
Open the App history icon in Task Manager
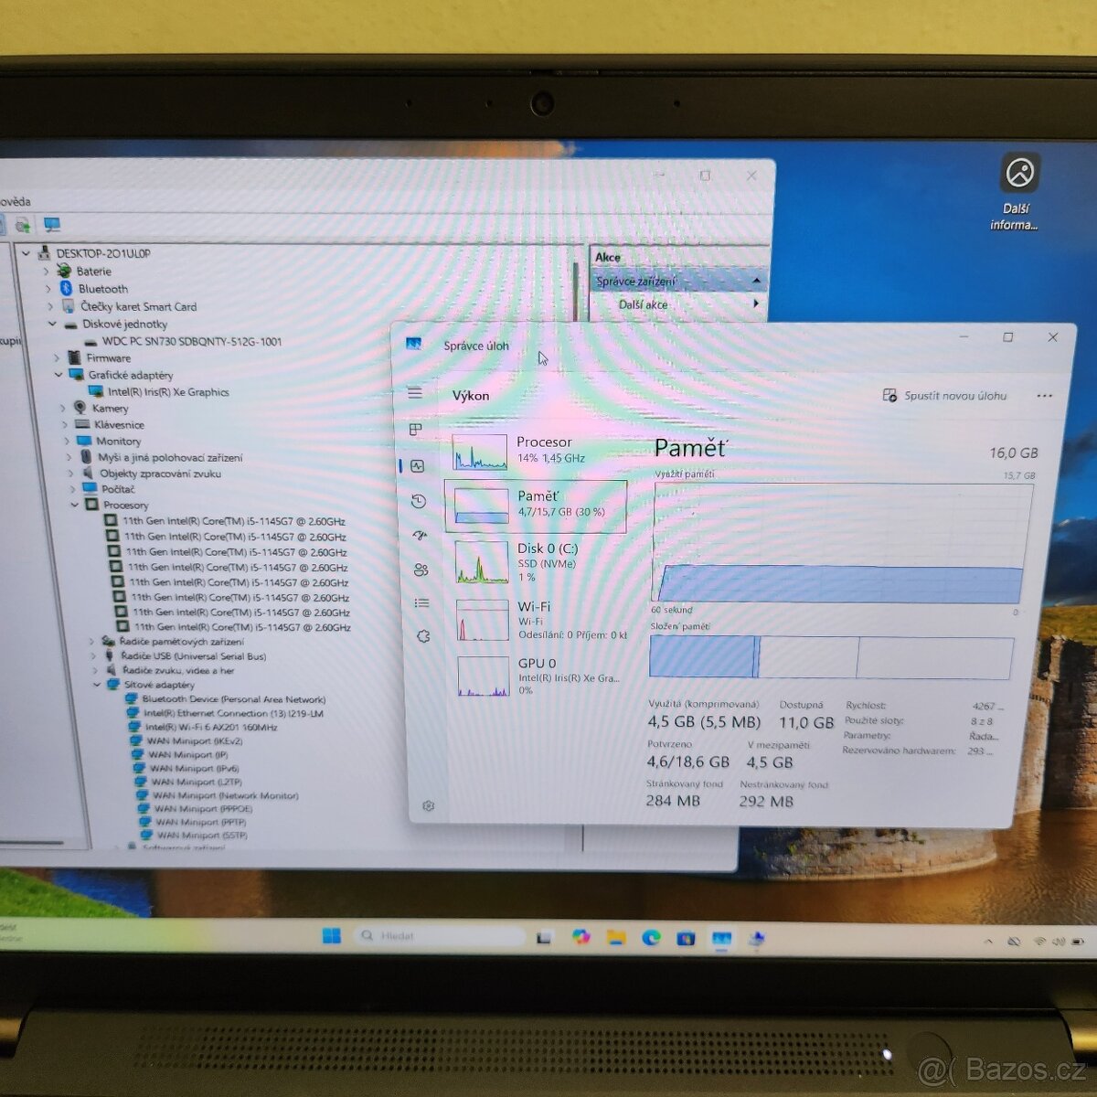pyautogui.click(x=419, y=501)
